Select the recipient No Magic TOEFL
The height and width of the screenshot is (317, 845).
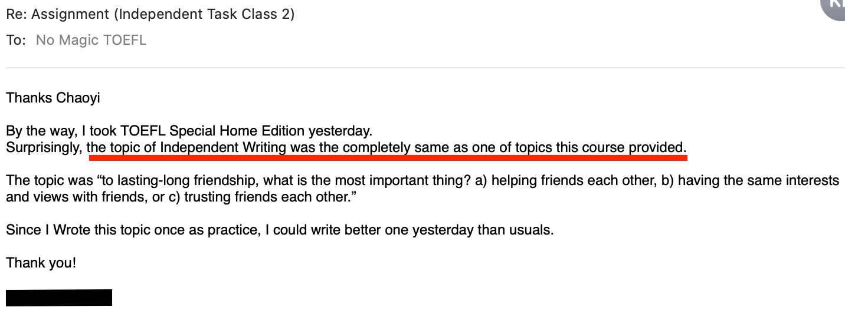click(91, 40)
